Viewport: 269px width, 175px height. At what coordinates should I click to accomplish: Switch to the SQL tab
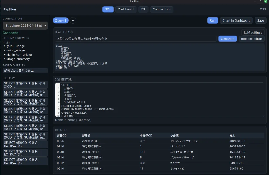[x=108, y=9]
